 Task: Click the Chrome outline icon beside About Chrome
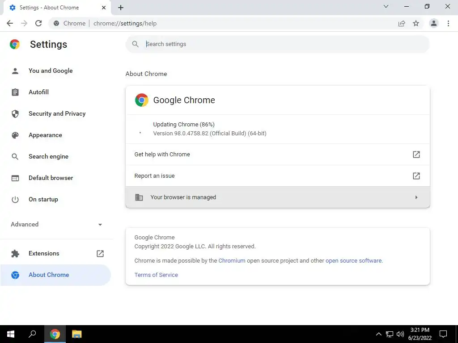pyautogui.click(x=15, y=275)
